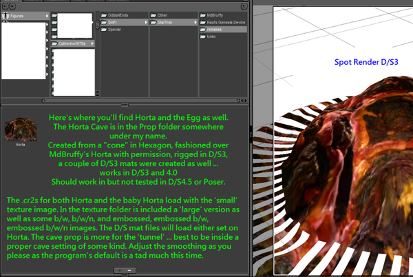Open the Unkn folder
The height and width of the screenshot is (277, 413).
click(223, 37)
